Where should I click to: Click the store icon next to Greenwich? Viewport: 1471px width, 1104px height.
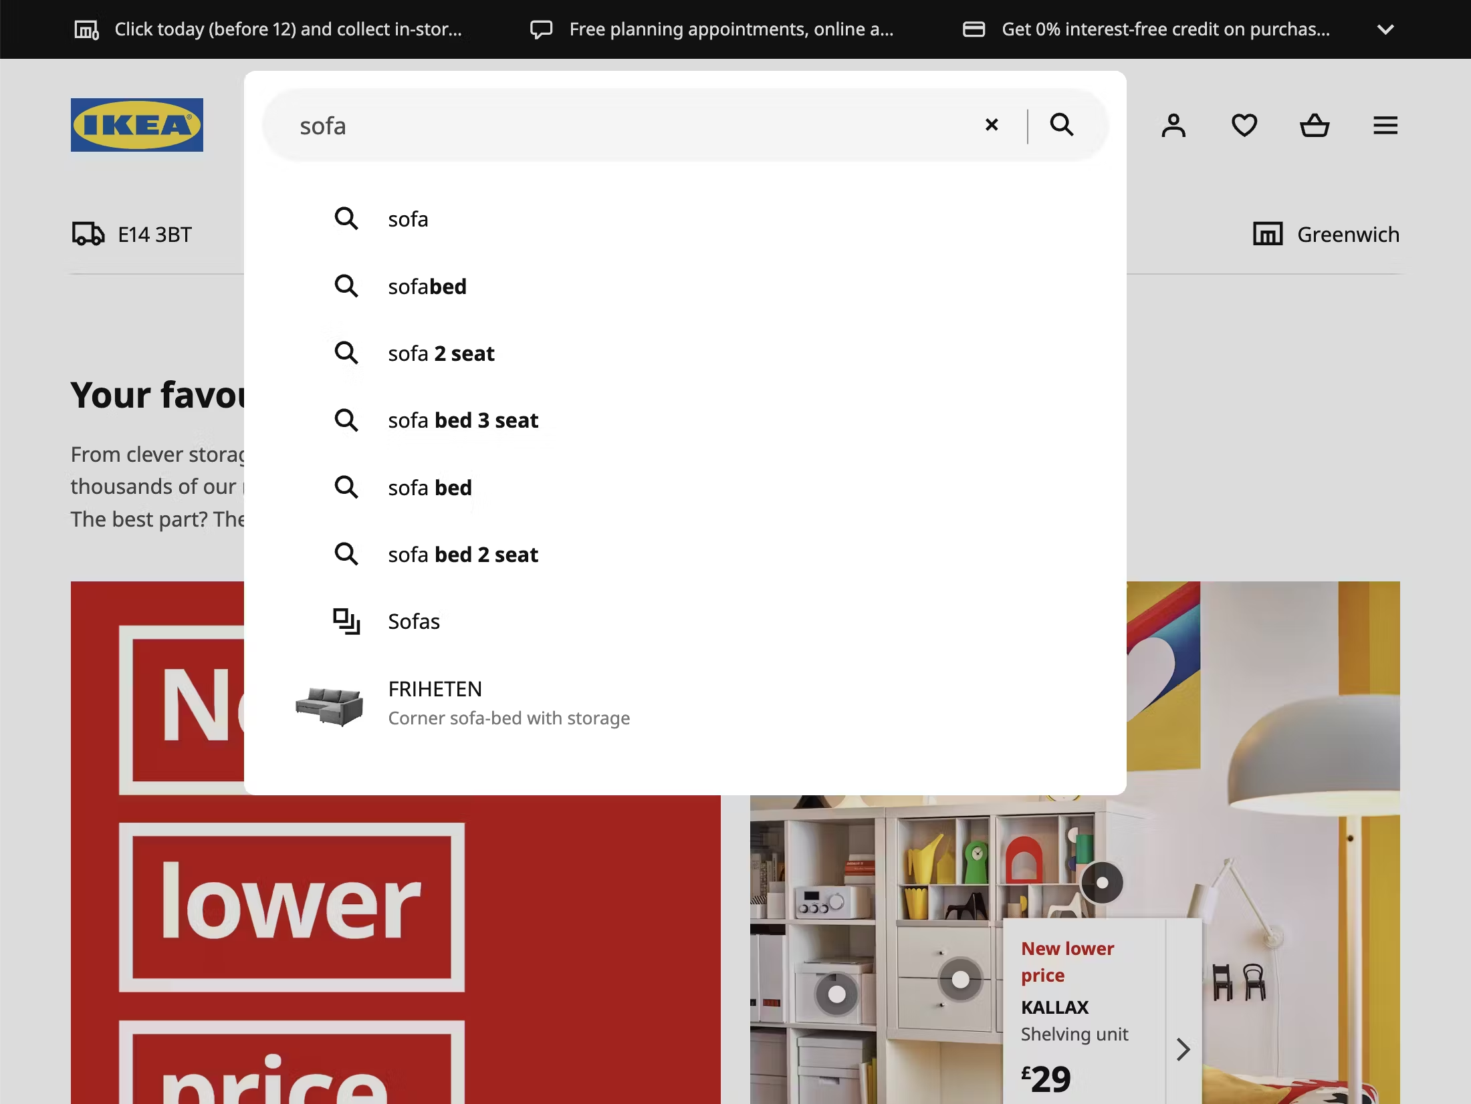1267,234
